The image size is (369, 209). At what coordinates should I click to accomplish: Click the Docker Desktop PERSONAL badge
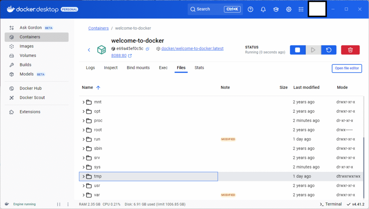pyautogui.click(x=70, y=9)
